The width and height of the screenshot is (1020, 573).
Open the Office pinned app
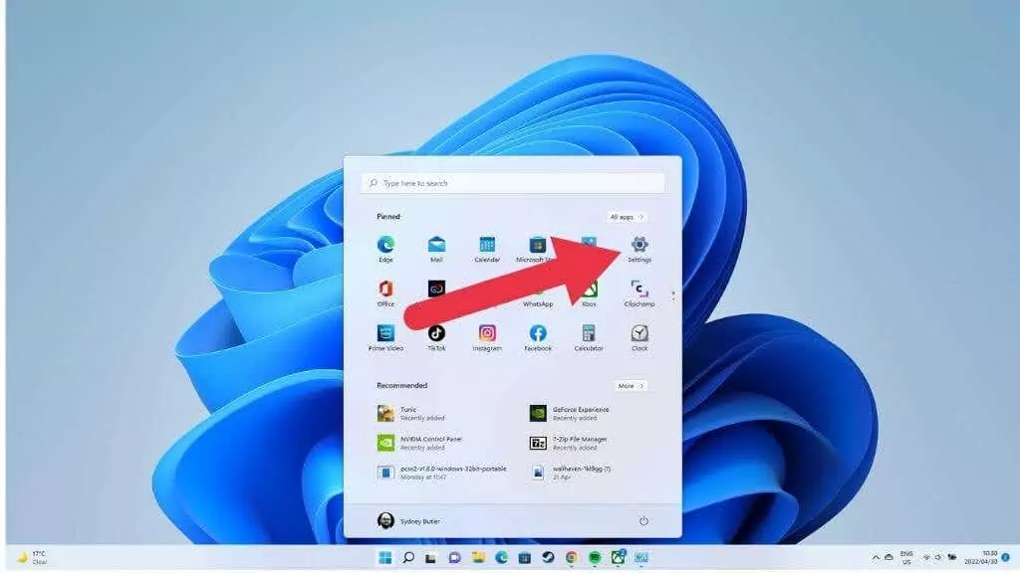[x=385, y=293]
